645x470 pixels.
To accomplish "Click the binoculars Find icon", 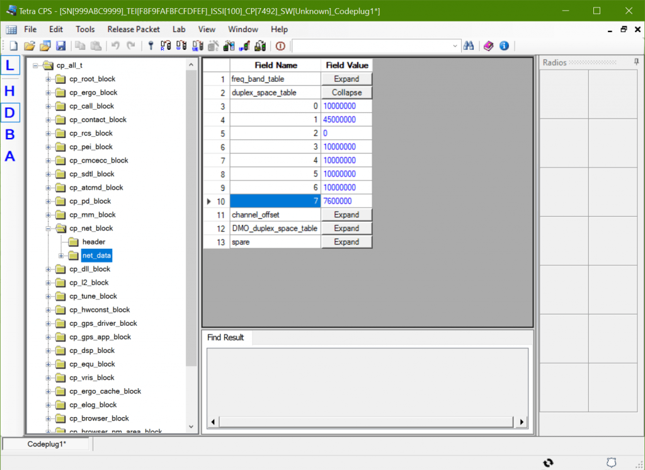I will [469, 46].
